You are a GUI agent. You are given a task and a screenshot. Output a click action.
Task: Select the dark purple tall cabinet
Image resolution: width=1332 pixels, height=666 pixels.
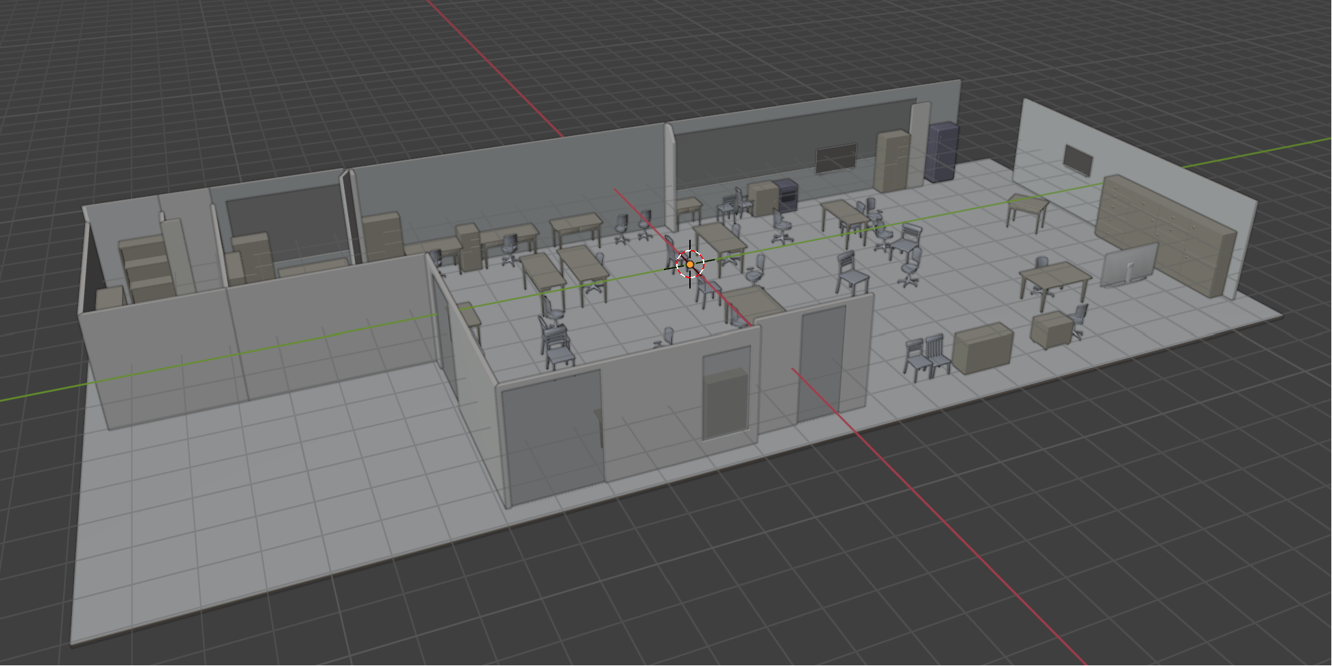pos(941,152)
